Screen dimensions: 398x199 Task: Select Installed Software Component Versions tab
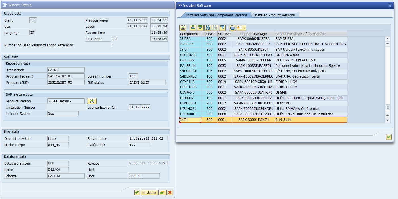[216, 15]
